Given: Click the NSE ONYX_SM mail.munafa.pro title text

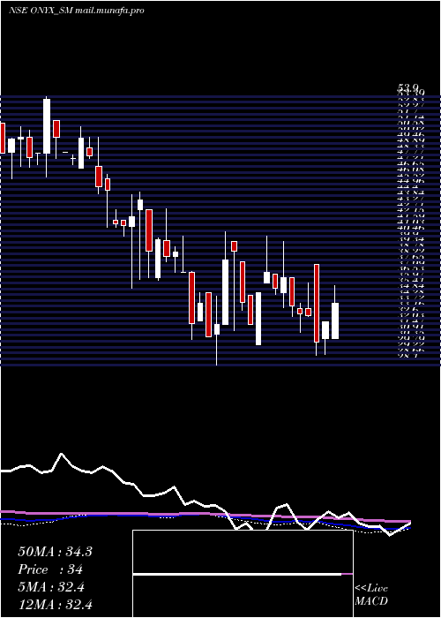Looking at the screenshot, I should click(x=77, y=11).
